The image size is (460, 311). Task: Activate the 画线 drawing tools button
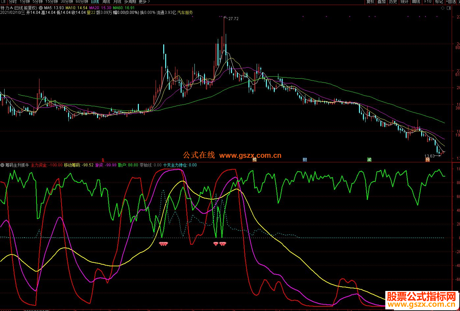pos(416,2)
